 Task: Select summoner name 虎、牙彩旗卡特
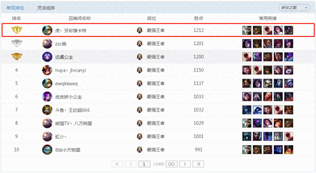pos(71,31)
